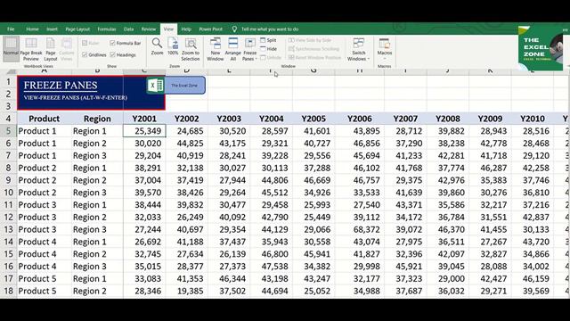Select cell with value 29,000
The height and width of the screenshot is (321, 570).
tap(448, 279)
